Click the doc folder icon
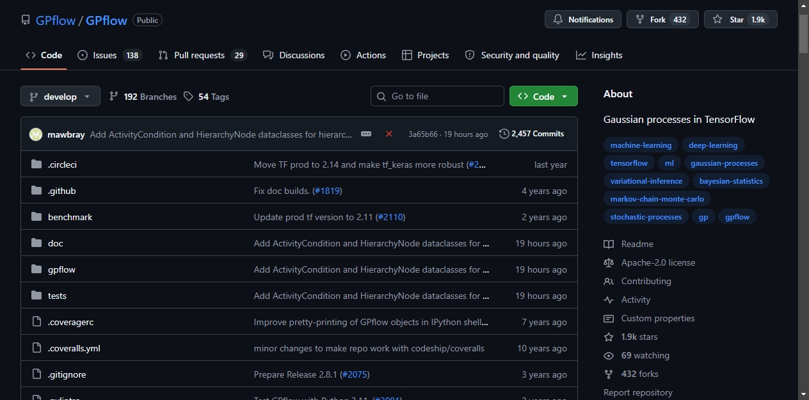 coord(36,243)
